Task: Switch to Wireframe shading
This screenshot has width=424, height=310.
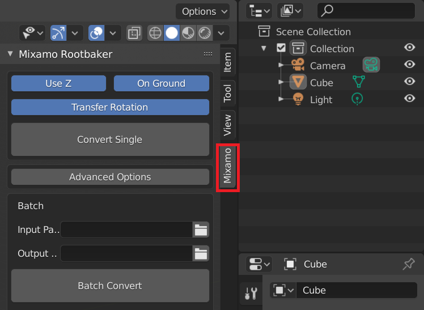Action: tap(155, 33)
